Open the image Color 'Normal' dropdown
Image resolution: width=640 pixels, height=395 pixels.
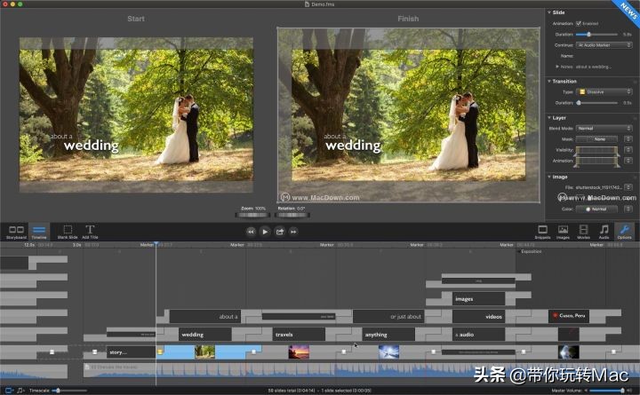pyautogui.click(x=596, y=209)
